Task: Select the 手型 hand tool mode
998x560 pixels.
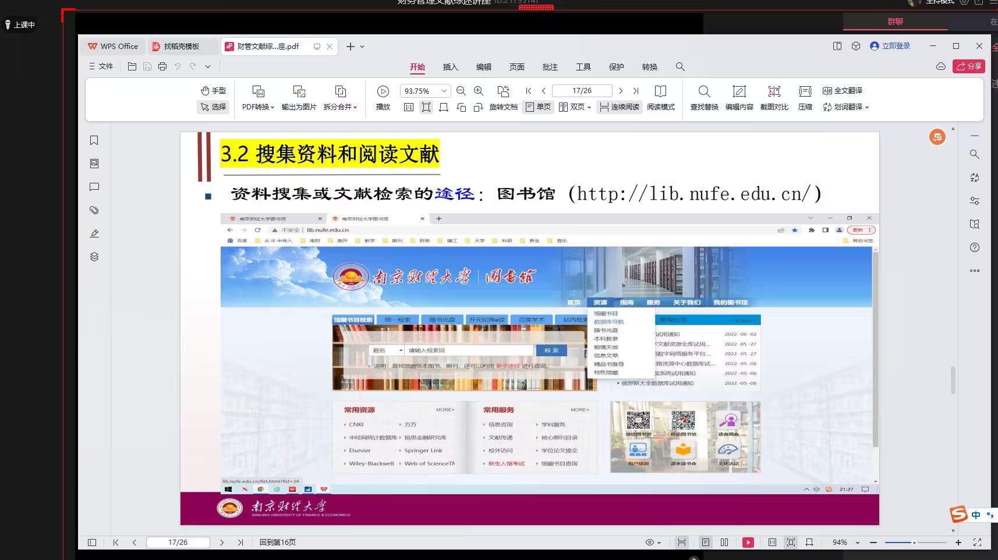Action: [x=213, y=91]
